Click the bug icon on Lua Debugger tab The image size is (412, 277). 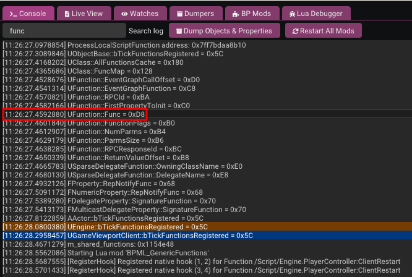[x=291, y=13]
